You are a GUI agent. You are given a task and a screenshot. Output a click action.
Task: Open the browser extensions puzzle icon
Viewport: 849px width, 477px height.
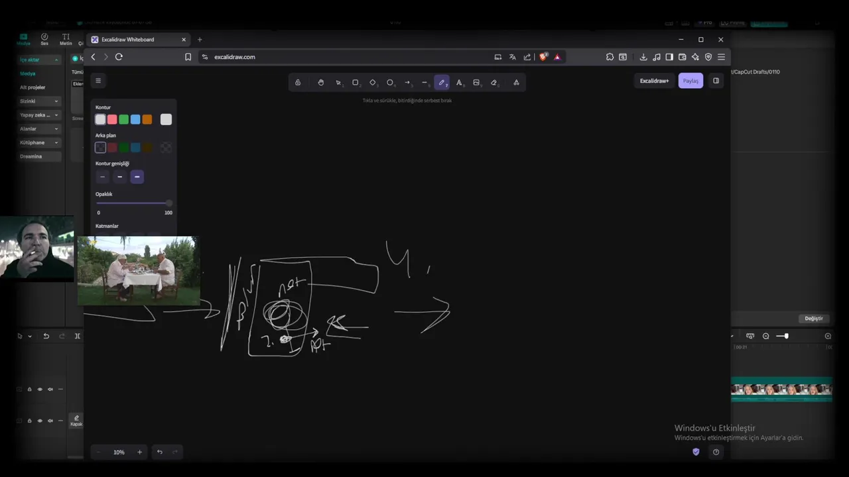pos(610,57)
